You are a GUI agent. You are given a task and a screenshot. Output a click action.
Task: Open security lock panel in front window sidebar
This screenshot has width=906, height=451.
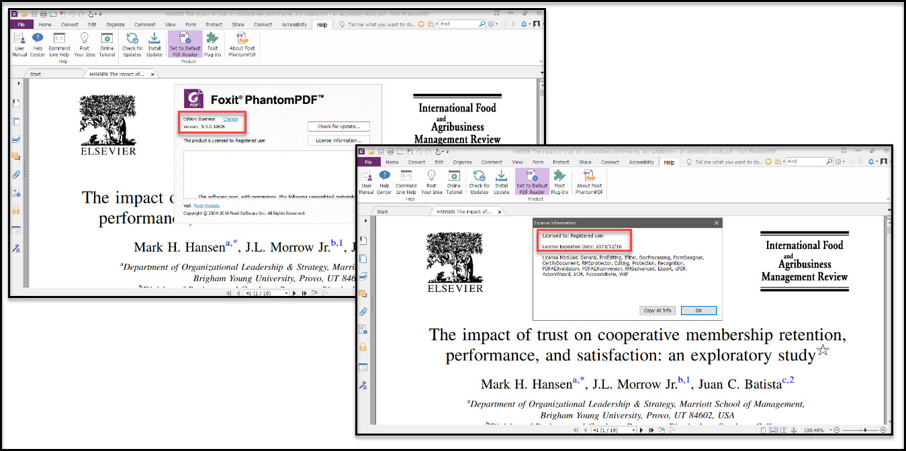coord(363,347)
